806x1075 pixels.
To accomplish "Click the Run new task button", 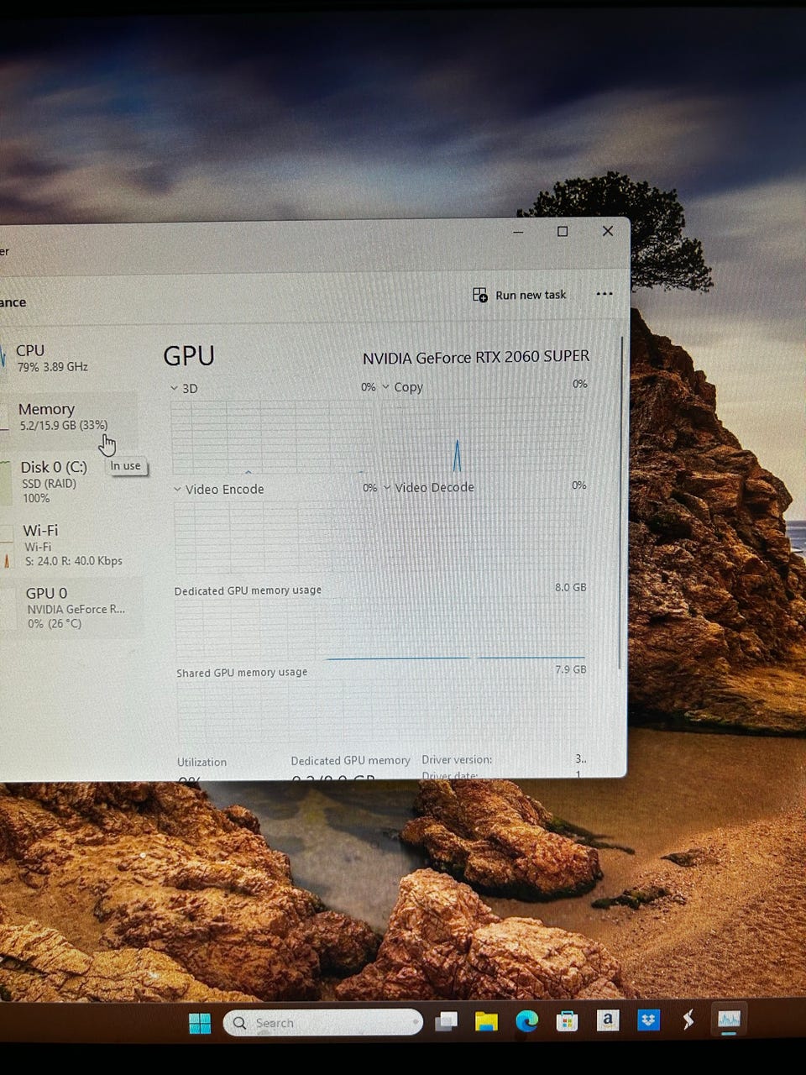I will pos(519,295).
